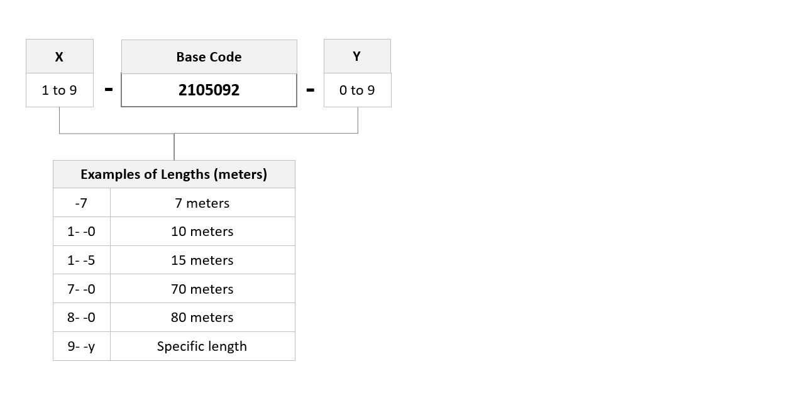Select the '0 to 9' value box

point(357,90)
